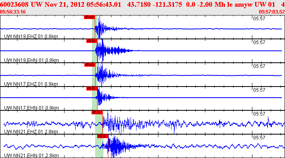Click the iP 0 pick flag on NN21 EHZ

pyautogui.click(x=97, y=112)
